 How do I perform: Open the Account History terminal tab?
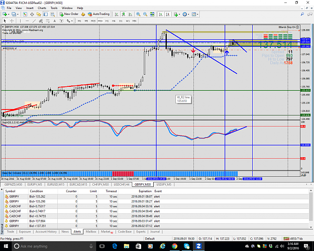click(46, 231)
